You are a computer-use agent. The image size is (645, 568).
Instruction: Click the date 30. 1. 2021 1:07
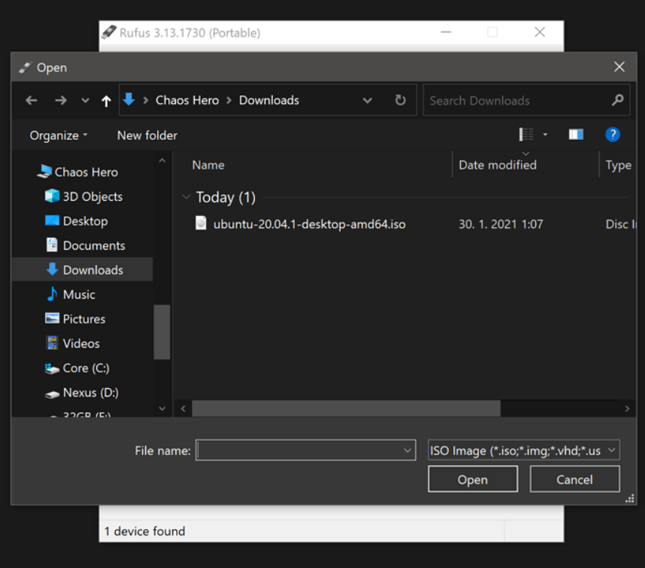(501, 224)
